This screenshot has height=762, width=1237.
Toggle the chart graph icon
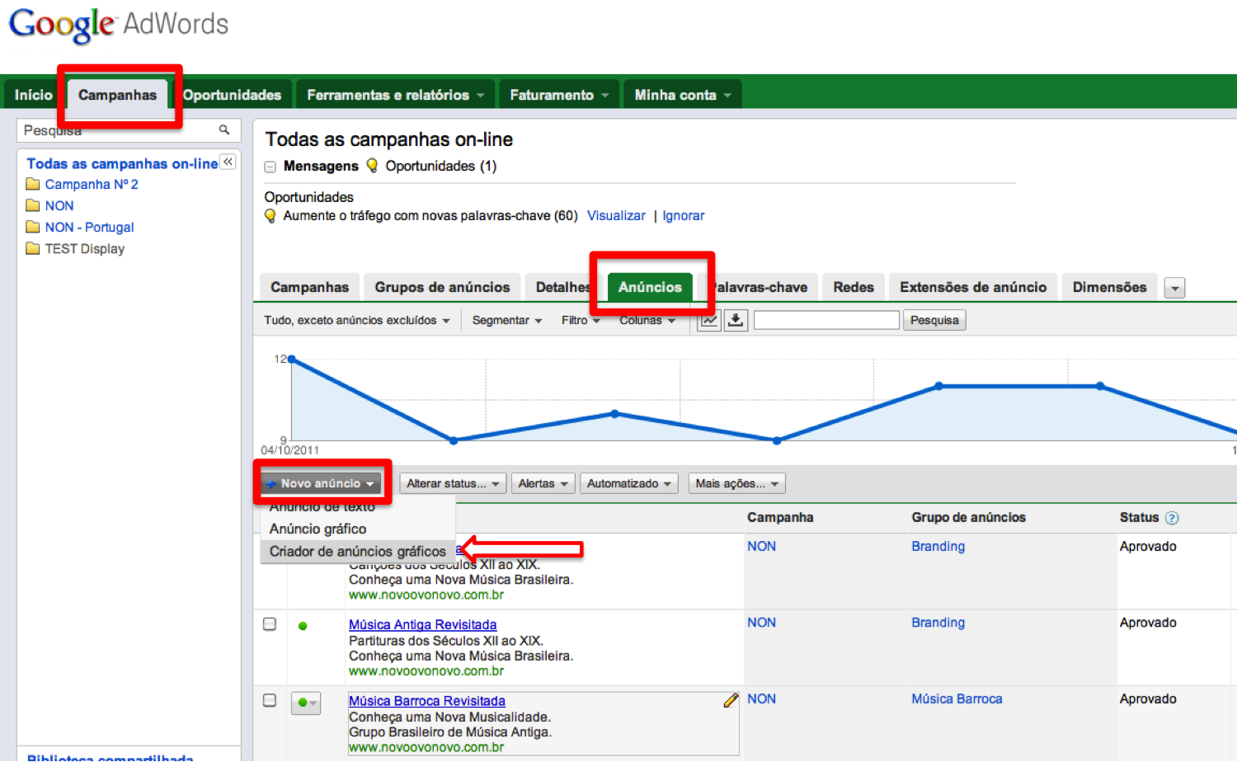(x=709, y=320)
